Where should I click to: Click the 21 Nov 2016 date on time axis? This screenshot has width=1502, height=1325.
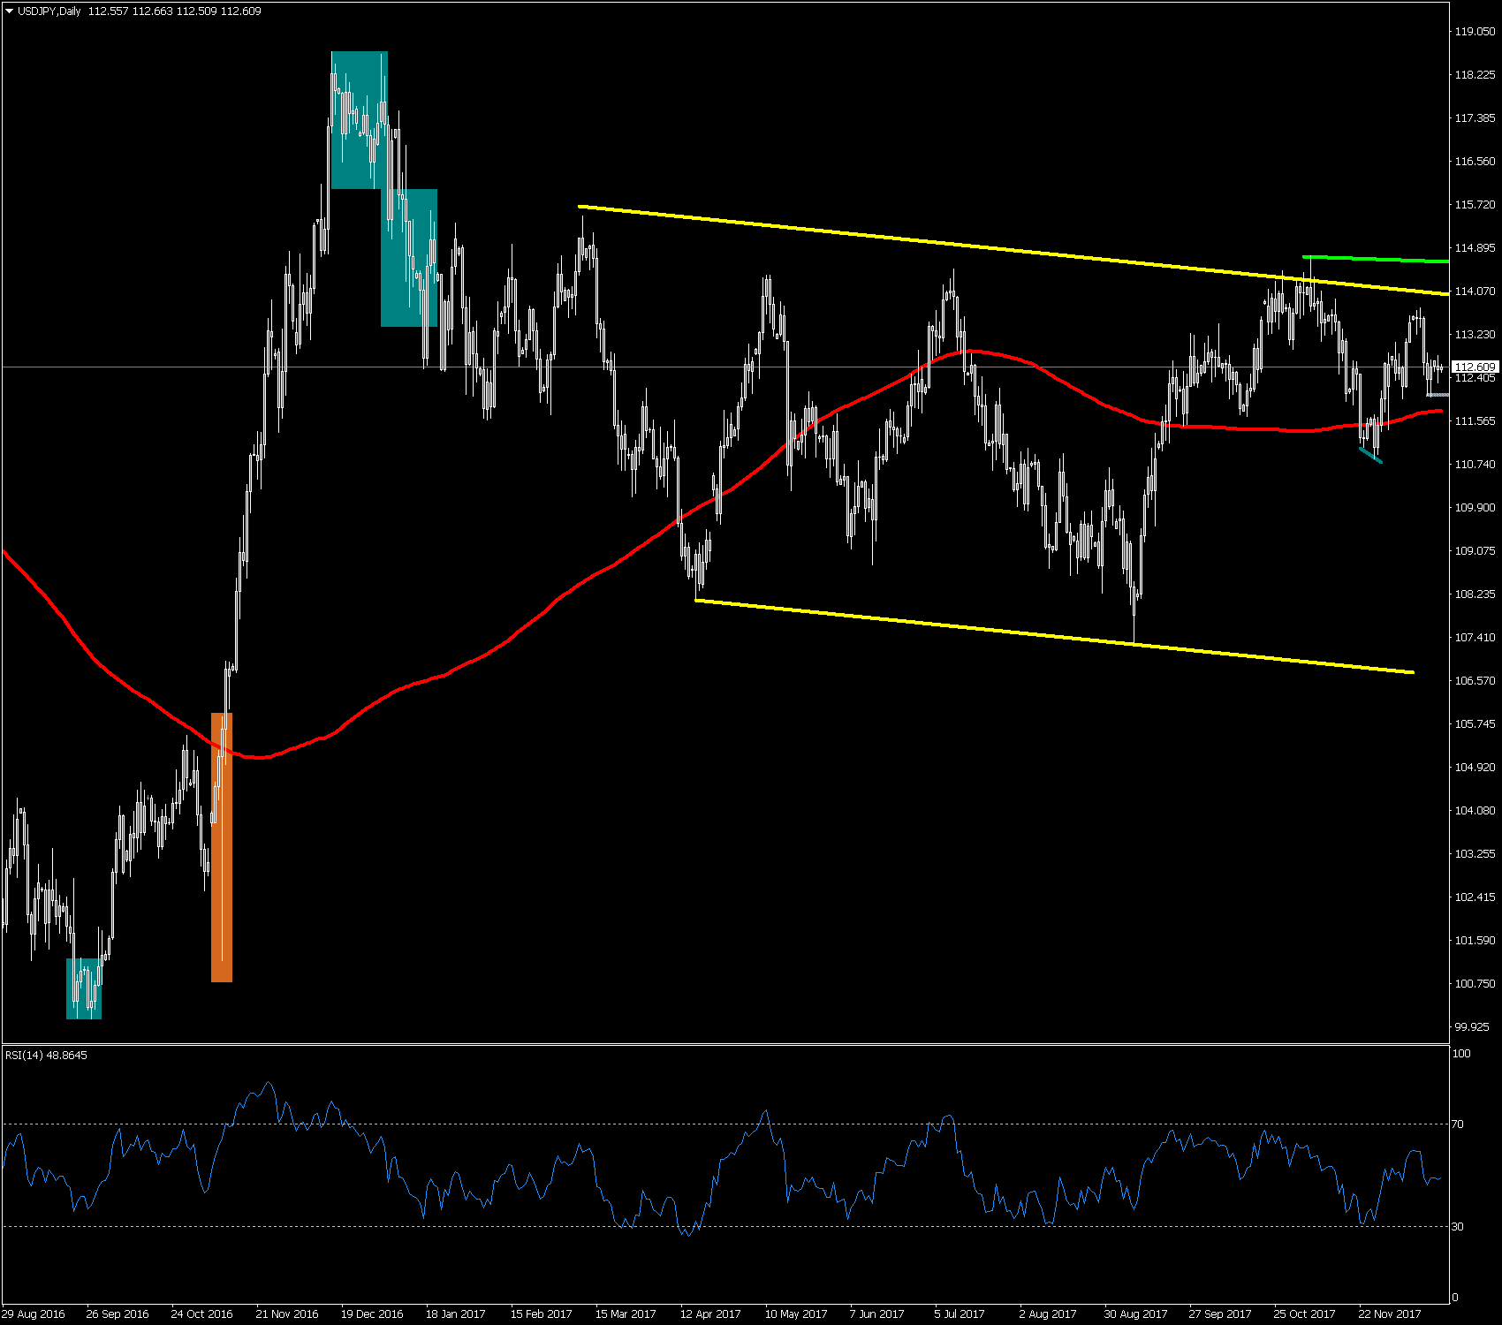point(287,1314)
